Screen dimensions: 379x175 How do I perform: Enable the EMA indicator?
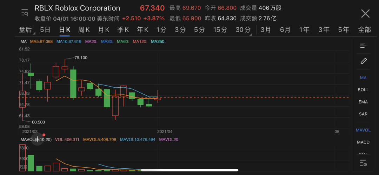pos(363,102)
